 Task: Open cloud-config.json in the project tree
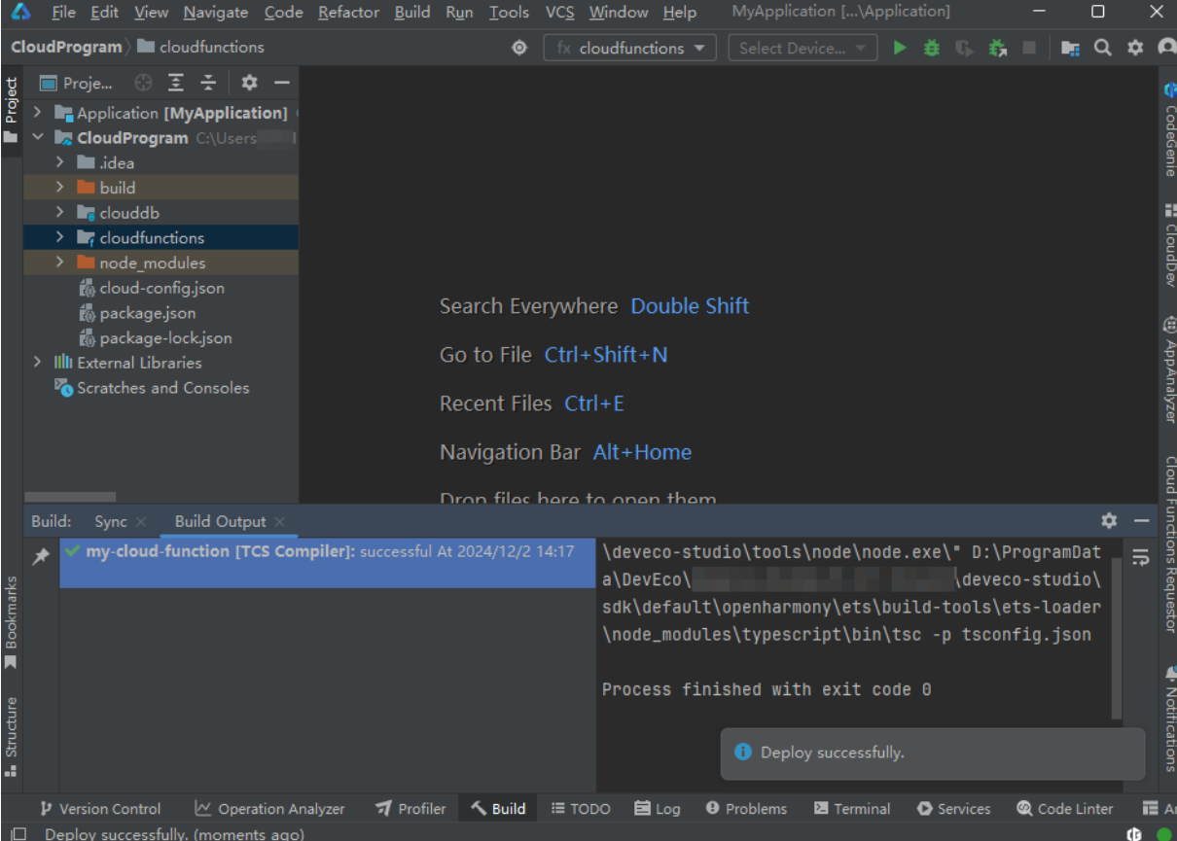[161, 288]
